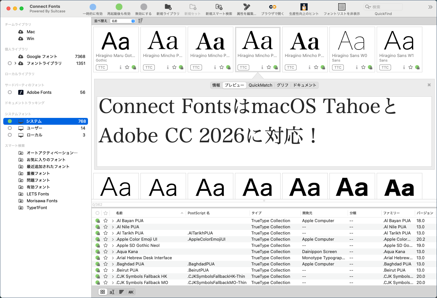
Task: Toggle the ユーザー (User) fonts activation circle
Action: 10,128
